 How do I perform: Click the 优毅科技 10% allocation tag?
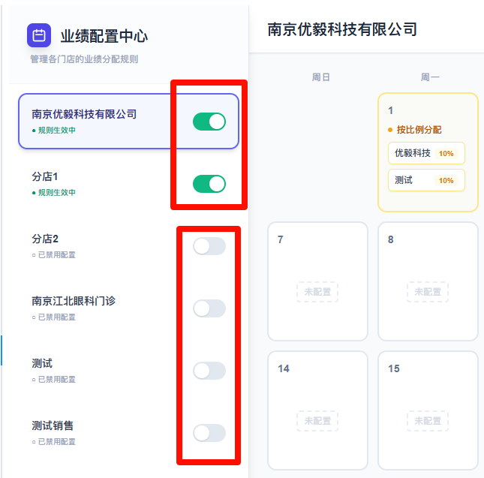point(426,153)
